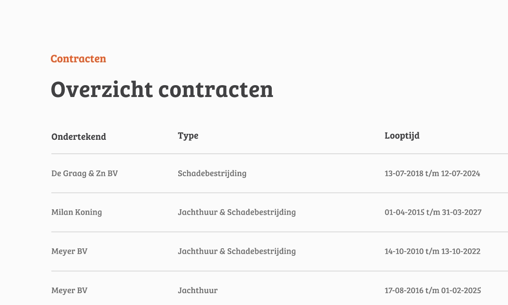The image size is (508, 305).
Task: Click the Overzicht contracten heading
Action: (162, 89)
